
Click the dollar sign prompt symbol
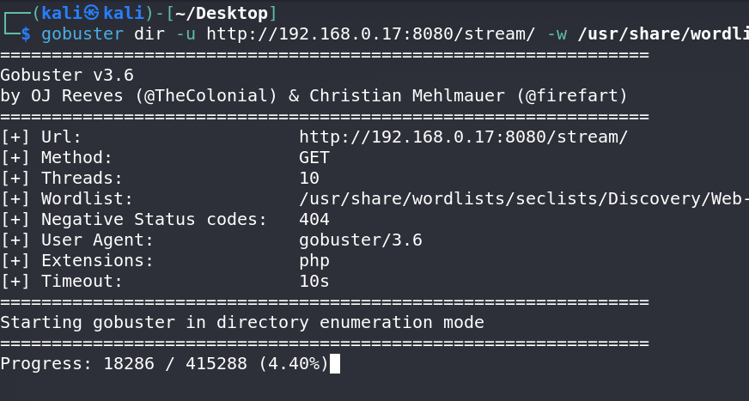point(26,33)
